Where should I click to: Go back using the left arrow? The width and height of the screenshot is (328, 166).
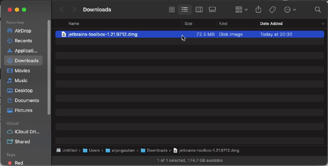pyautogui.click(x=62, y=10)
